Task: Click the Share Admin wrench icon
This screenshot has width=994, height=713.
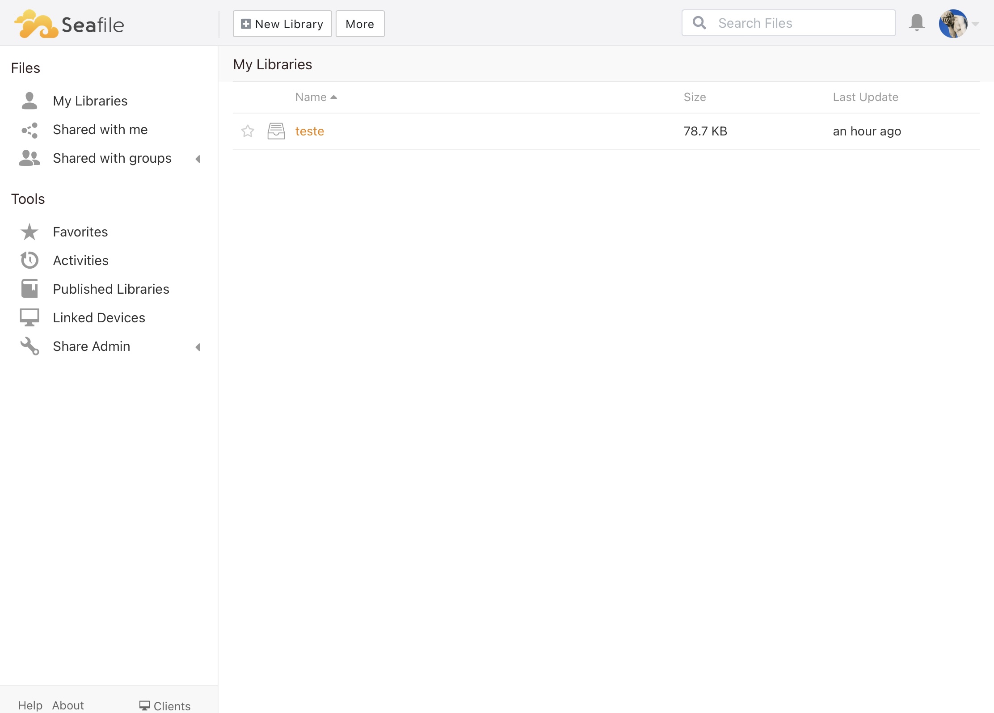Action: (x=29, y=346)
